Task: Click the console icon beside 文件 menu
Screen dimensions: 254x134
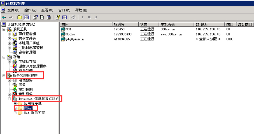Action: (3, 10)
